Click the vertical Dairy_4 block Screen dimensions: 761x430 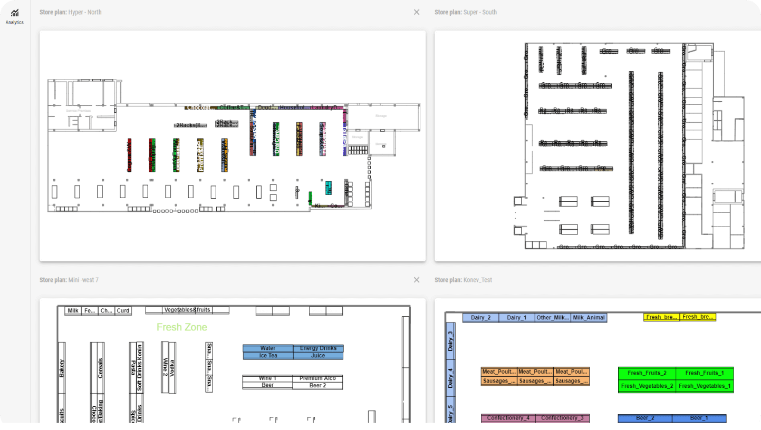[450, 378]
